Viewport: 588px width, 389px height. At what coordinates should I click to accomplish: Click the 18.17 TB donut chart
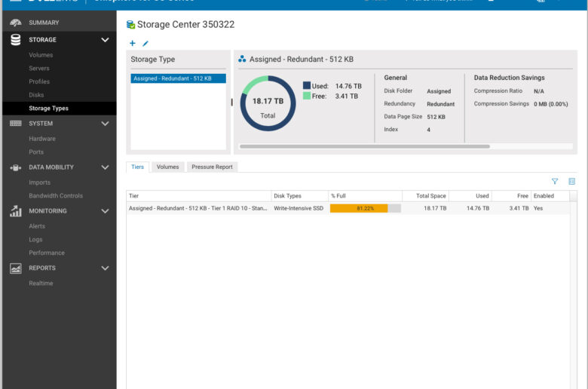268,103
